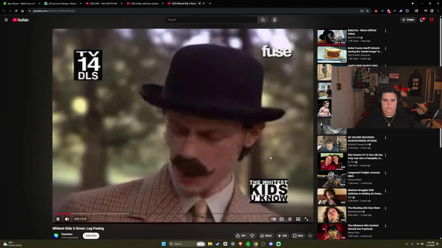This screenshot has height=248, width=442.
Task: Mute the Whitest Kids U Know tab audio
Action: [199, 3]
